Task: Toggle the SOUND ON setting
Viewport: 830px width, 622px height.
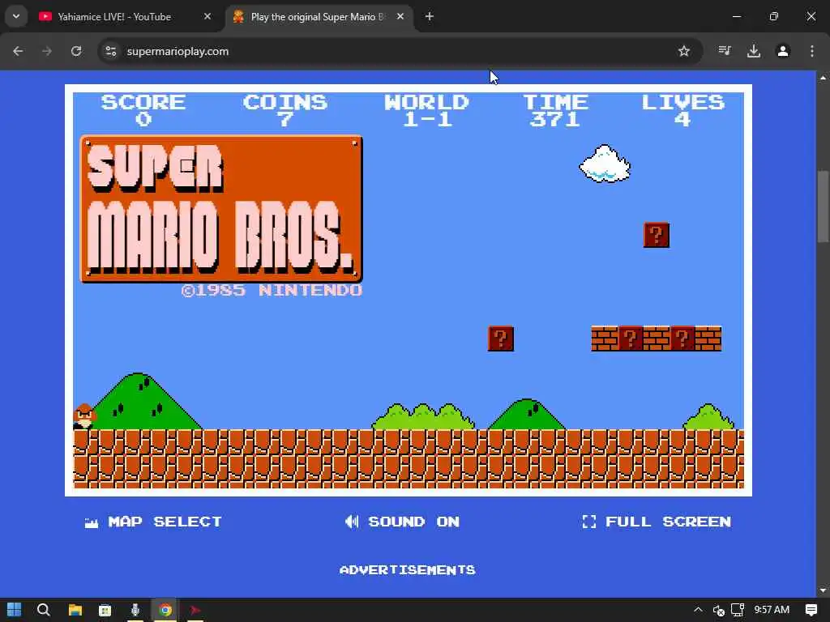Action: (402, 522)
